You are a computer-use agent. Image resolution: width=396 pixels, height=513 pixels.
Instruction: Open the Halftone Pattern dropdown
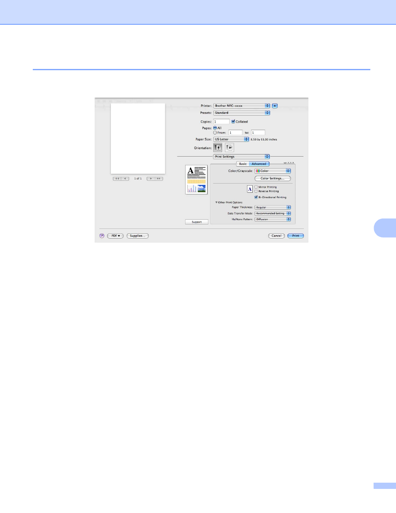(273, 219)
